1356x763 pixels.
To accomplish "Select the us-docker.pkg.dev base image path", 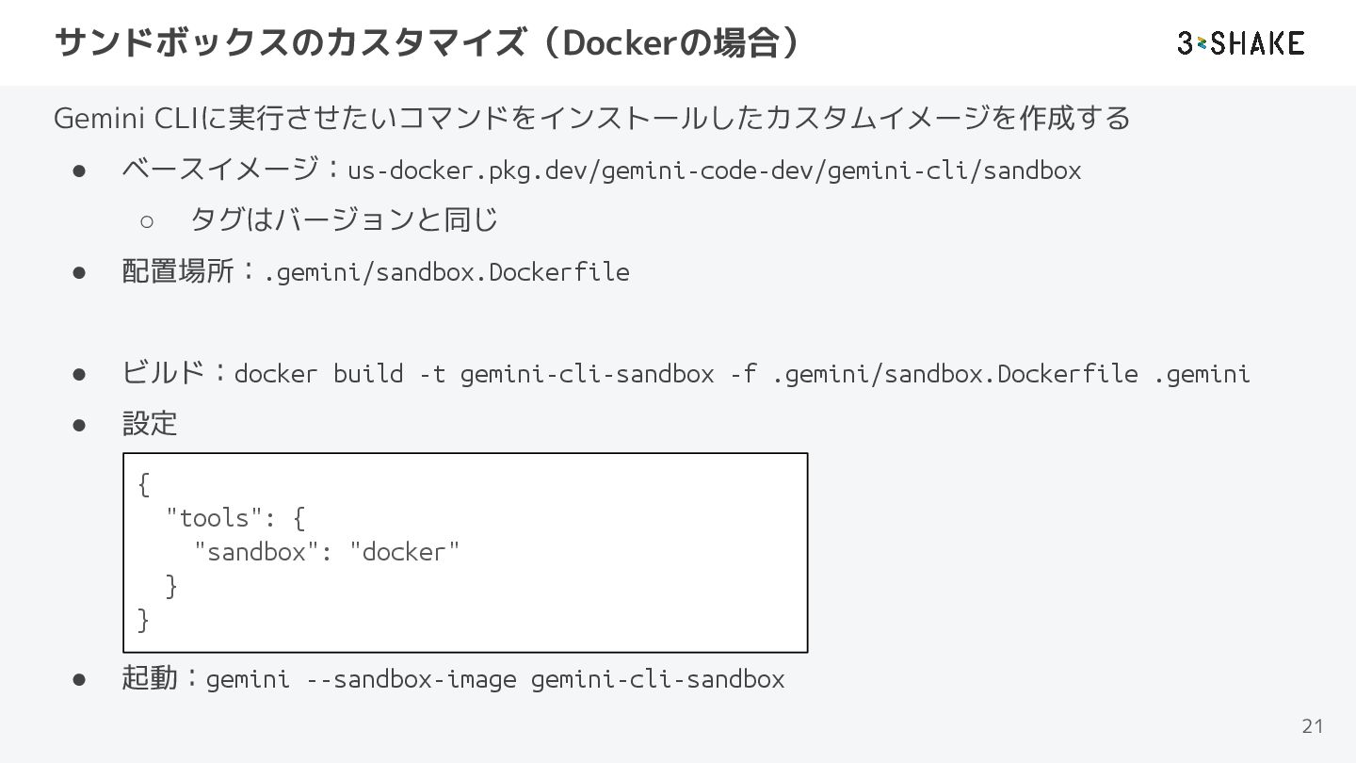I will (x=714, y=170).
